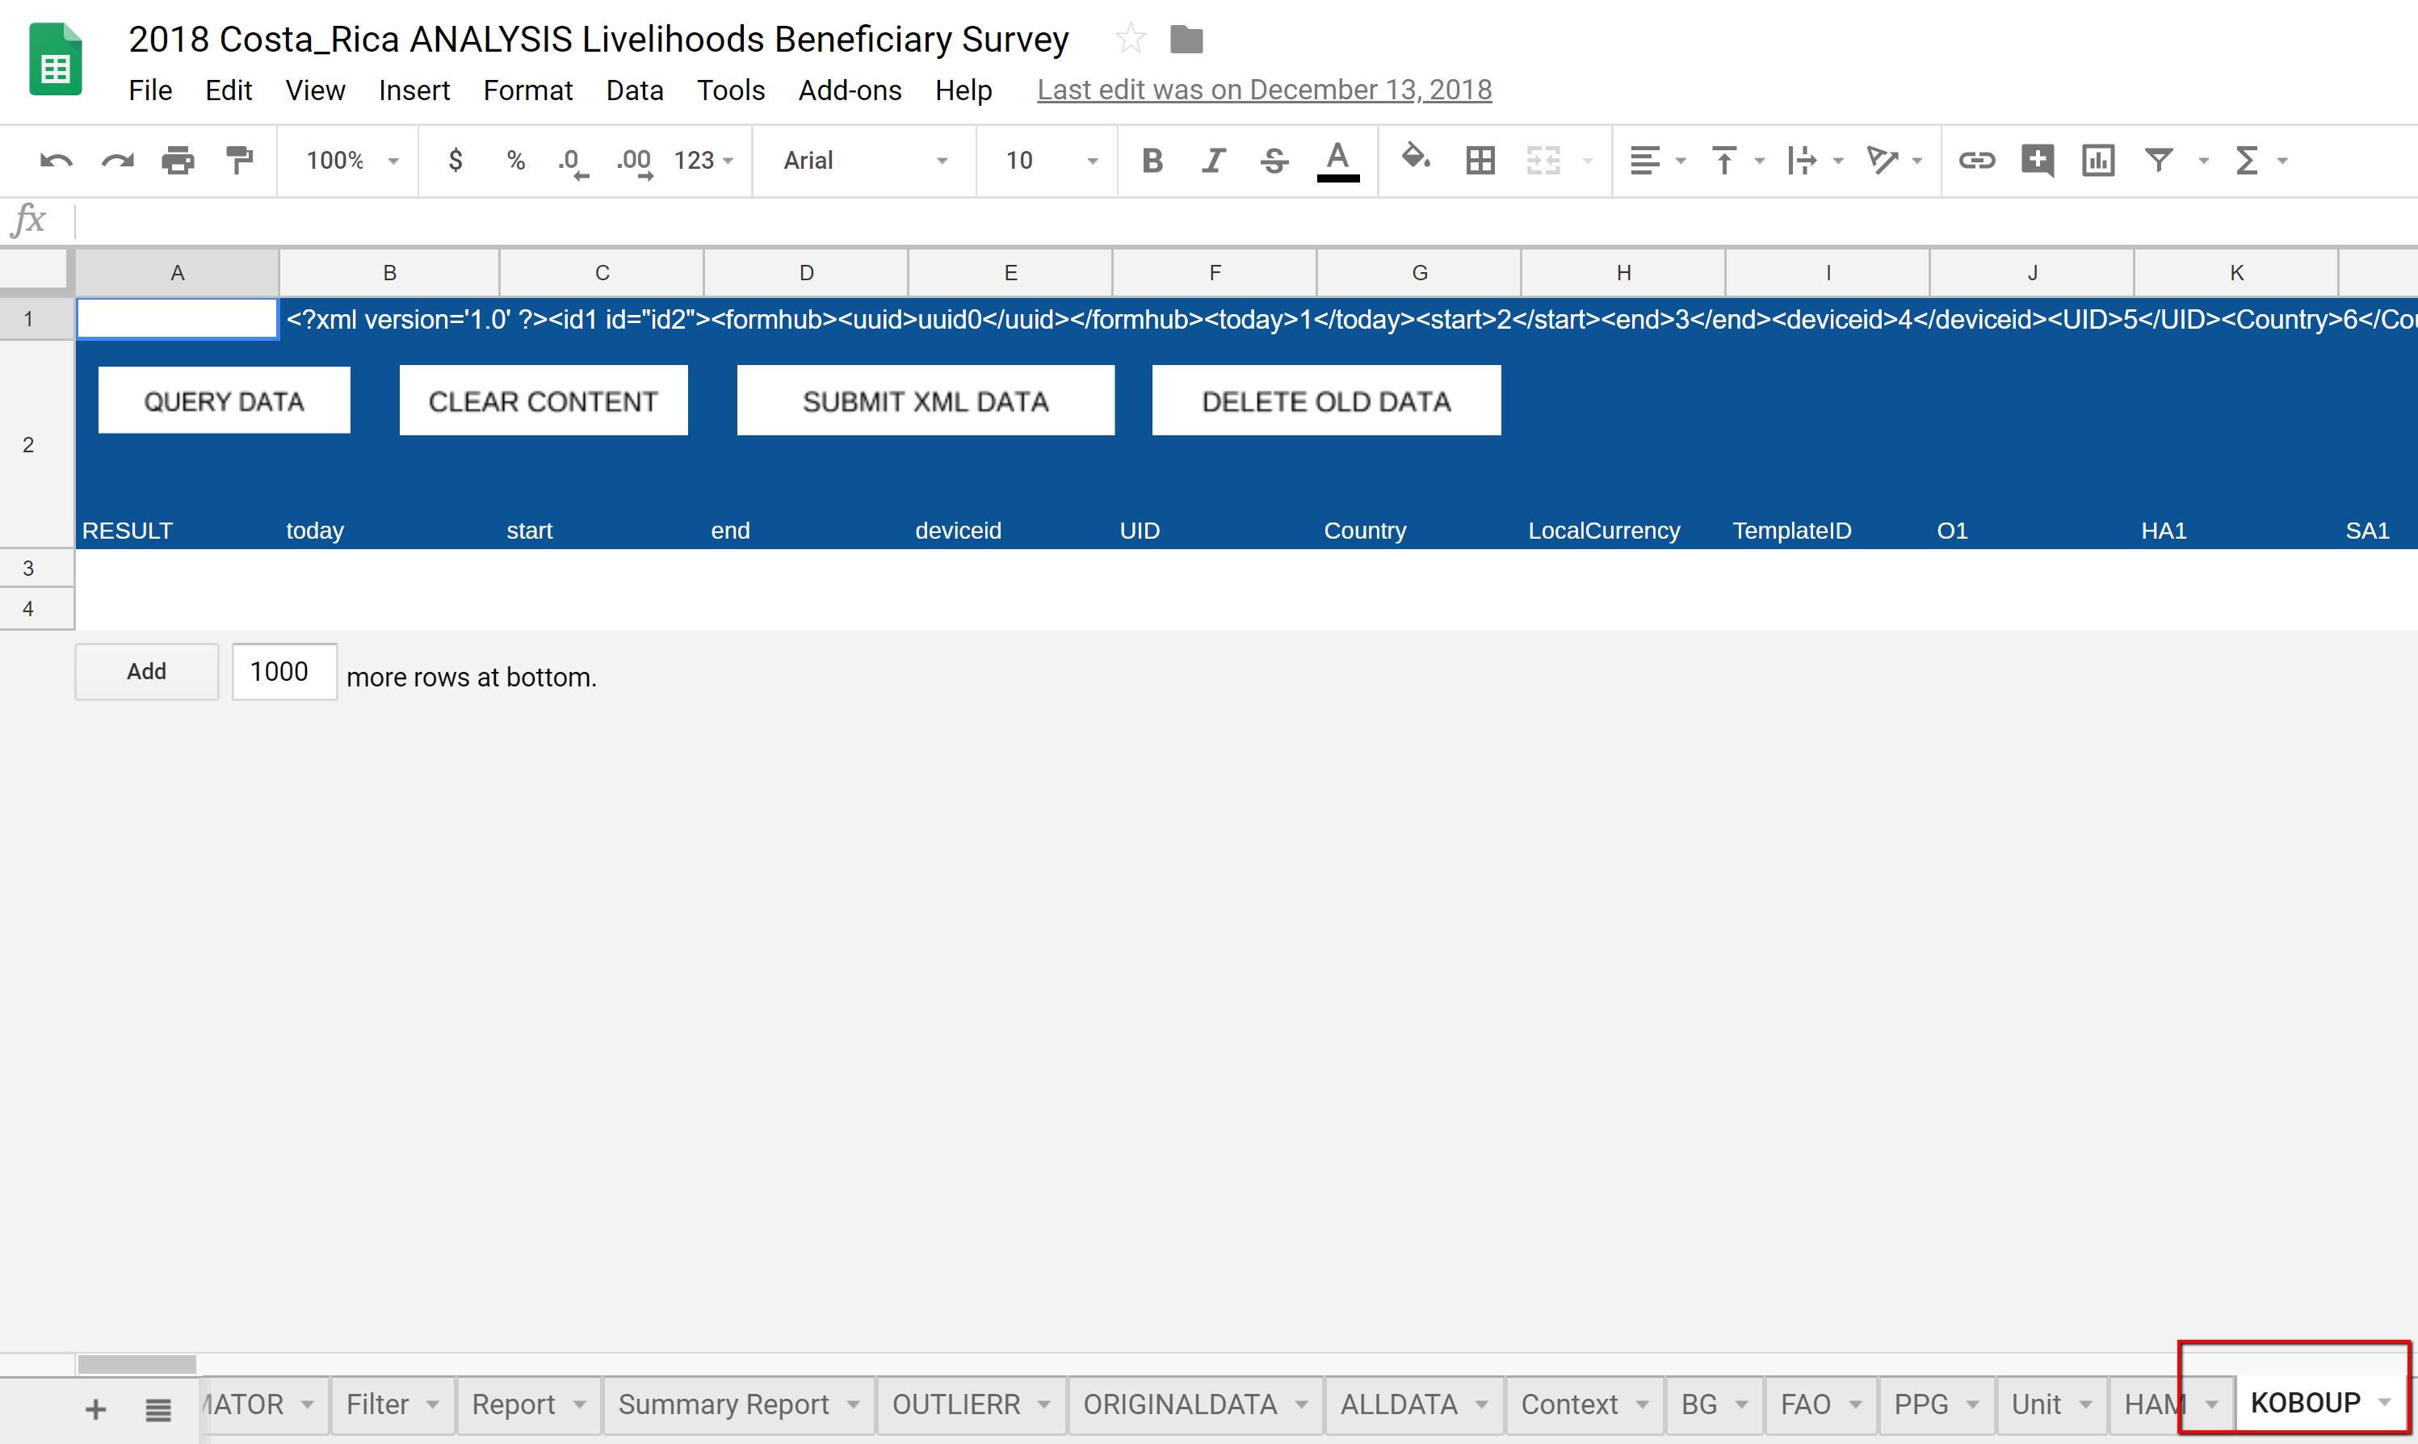
Task: Open the borders tool
Action: tap(1480, 161)
